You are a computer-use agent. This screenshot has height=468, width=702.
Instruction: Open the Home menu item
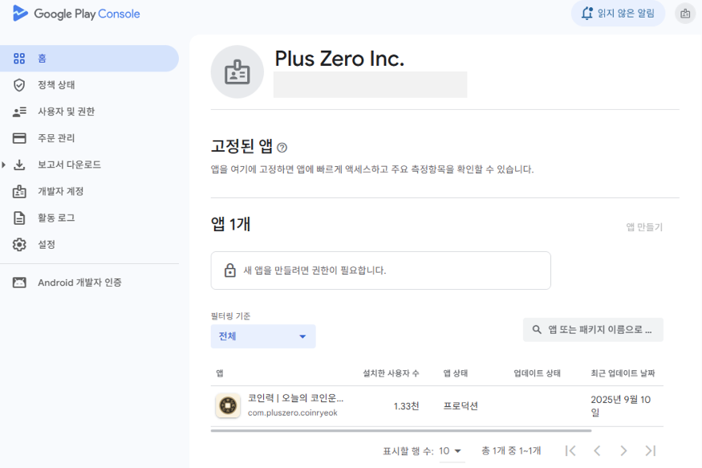pyautogui.click(x=42, y=59)
